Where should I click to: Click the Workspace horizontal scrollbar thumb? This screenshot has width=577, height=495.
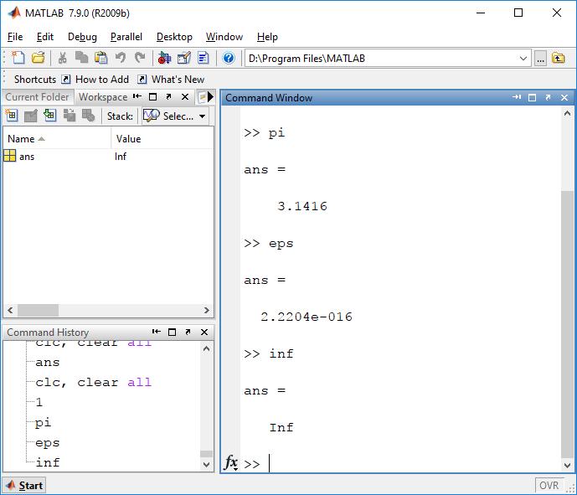[38, 310]
